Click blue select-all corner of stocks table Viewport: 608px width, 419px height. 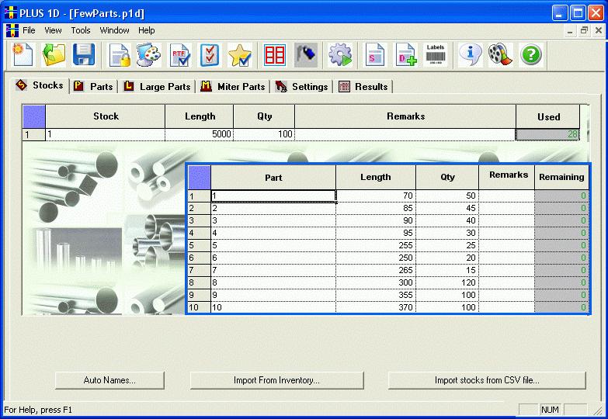coord(34,116)
